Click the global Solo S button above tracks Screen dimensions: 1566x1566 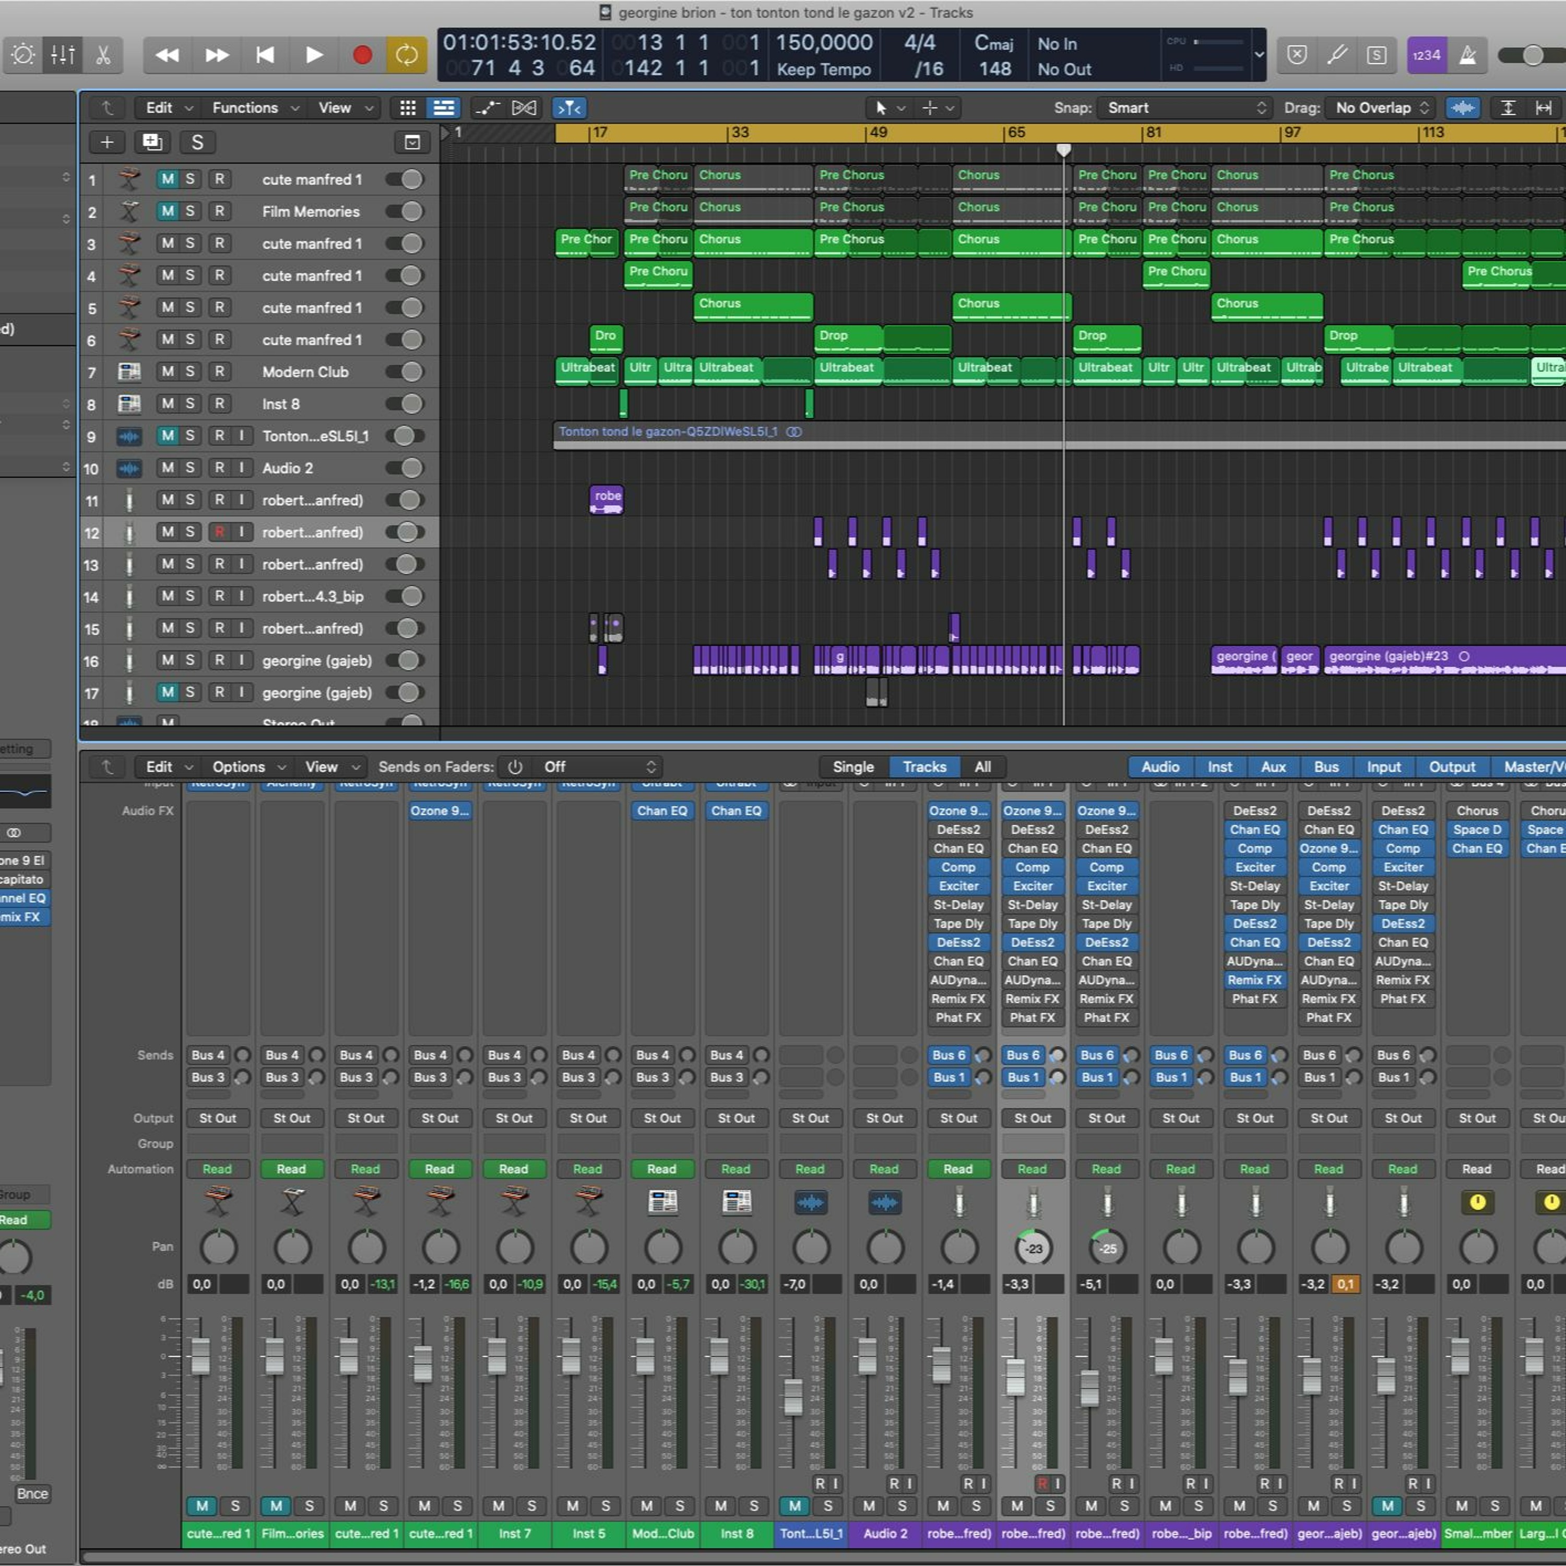(x=197, y=143)
